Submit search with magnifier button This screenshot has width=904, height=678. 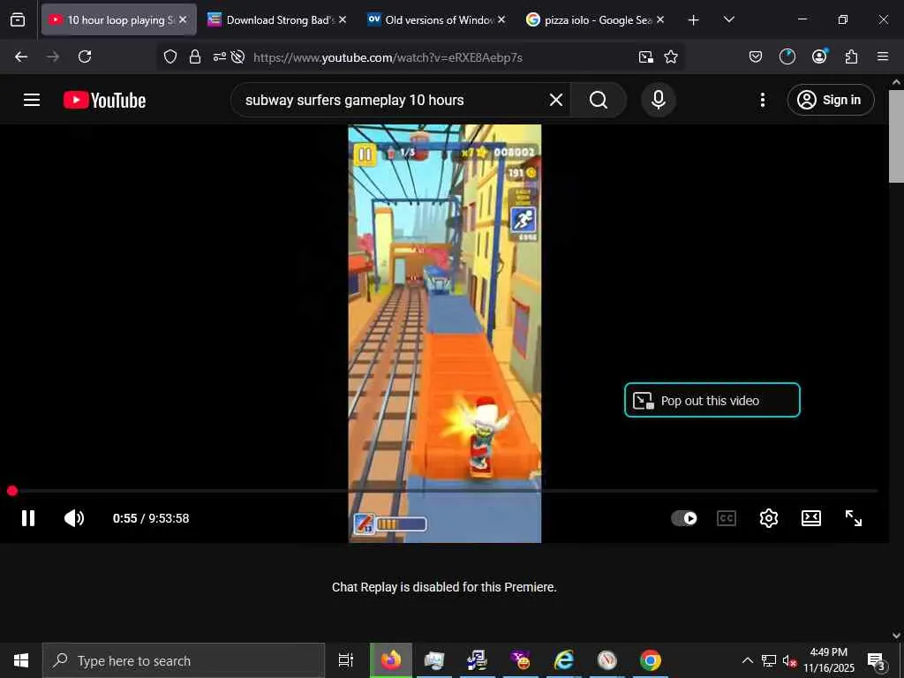tap(599, 100)
